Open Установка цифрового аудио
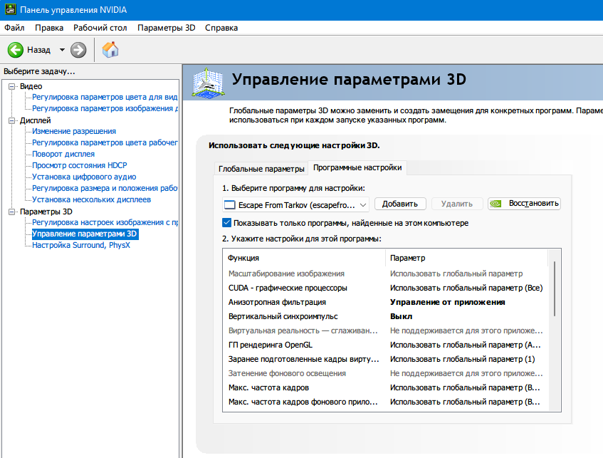This screenshot has width=603, height=458. tap(84, 177)
